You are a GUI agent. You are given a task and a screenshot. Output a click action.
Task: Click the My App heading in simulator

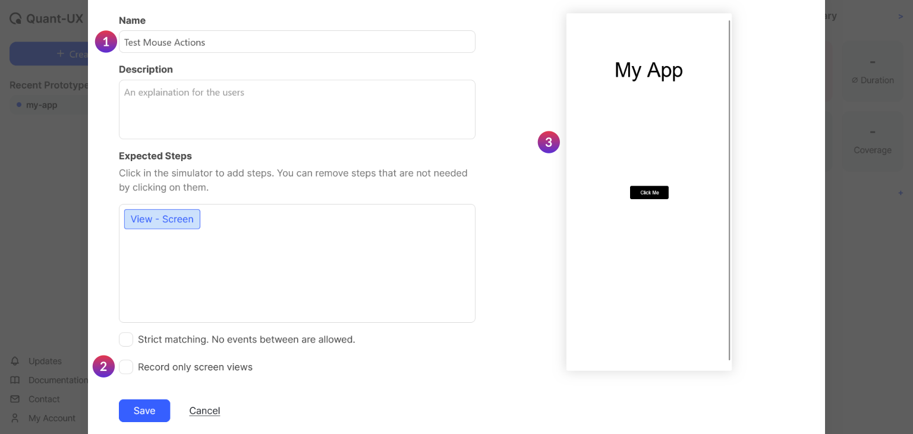(648, 70)
